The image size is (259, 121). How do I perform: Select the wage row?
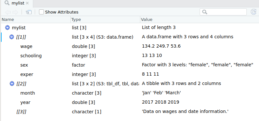pyautogui.click(x=130, y=46)
